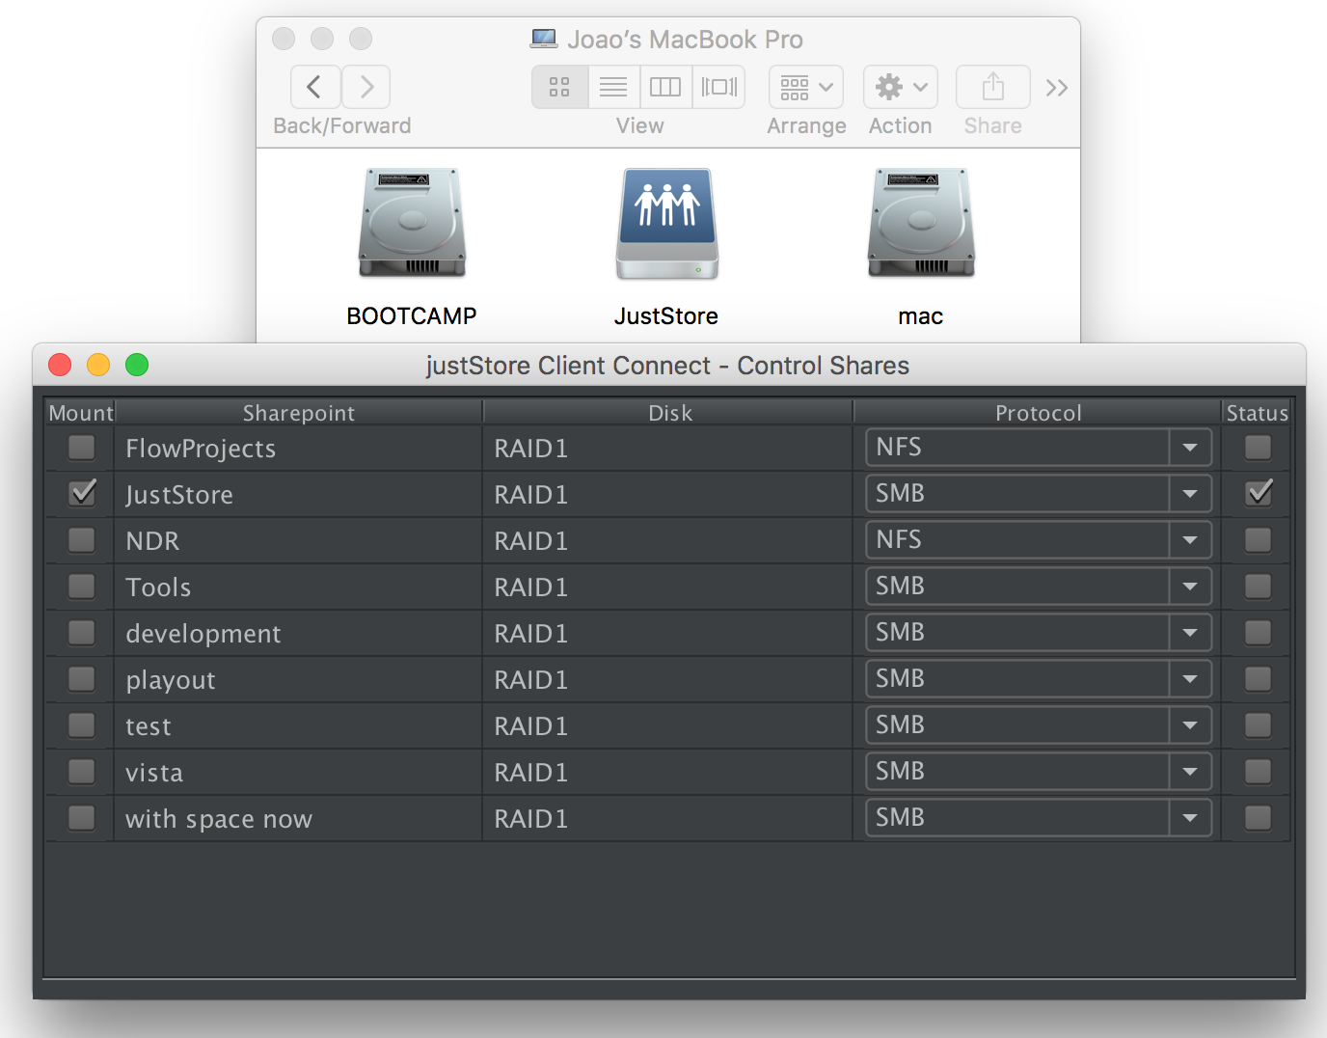The height and width of the screenshot is (1038, 1327).
Task: Select the vista sharepoint name
Action: 154,773
